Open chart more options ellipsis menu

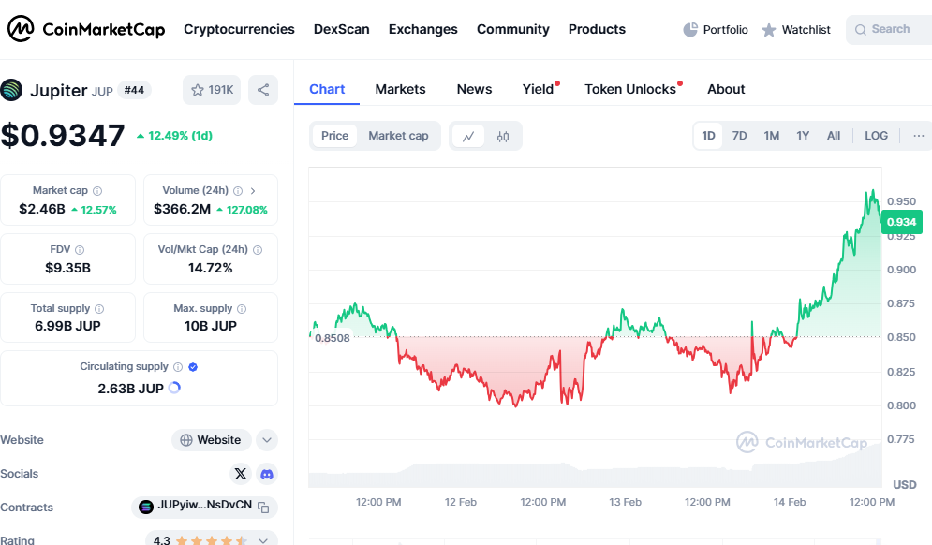(918, 136)
